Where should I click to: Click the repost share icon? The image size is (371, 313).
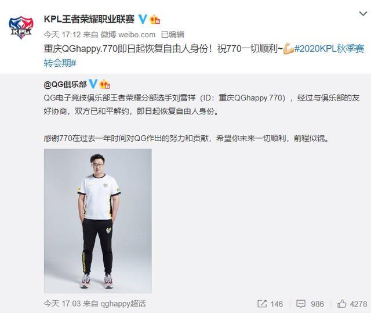tap(262, 304)
